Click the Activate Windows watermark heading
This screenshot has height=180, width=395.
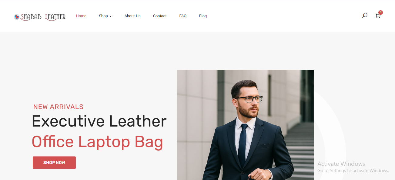(341, 164)
